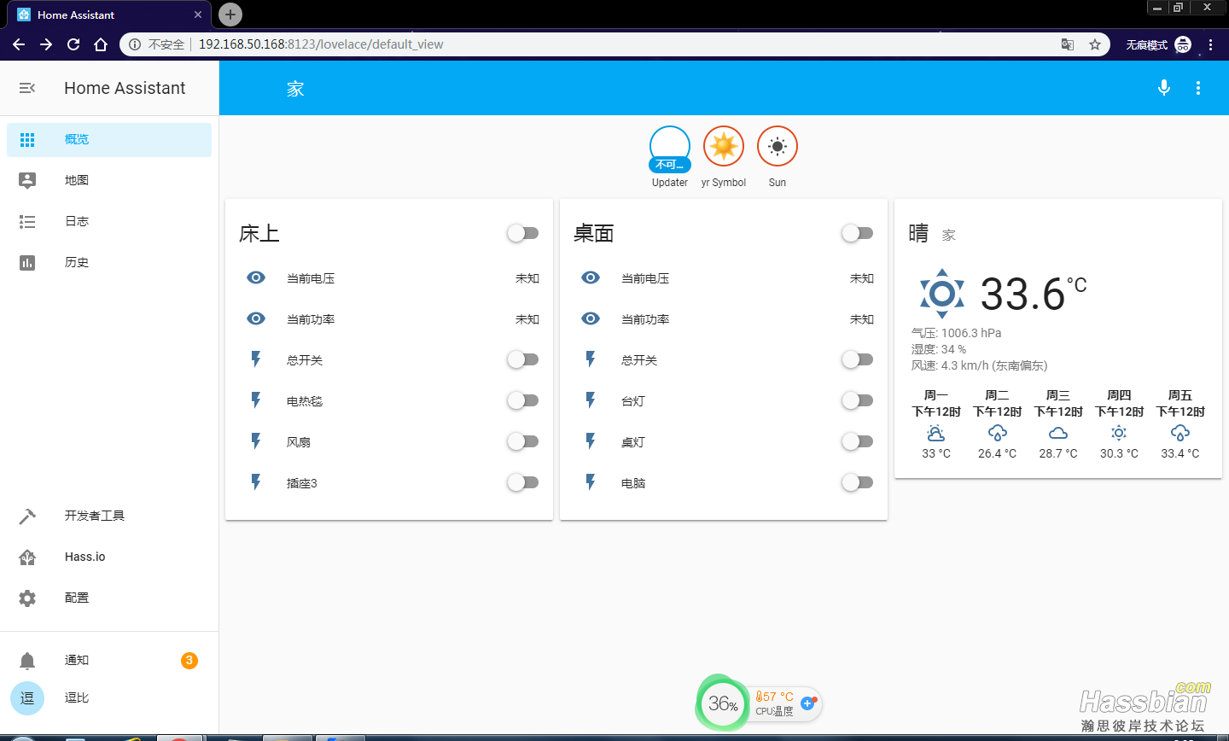
Task: Click eye icon for 床上 当前电压
Action: 256,277
